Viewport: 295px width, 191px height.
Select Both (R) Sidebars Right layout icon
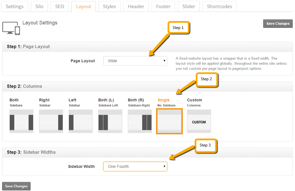tap(140, 121)
